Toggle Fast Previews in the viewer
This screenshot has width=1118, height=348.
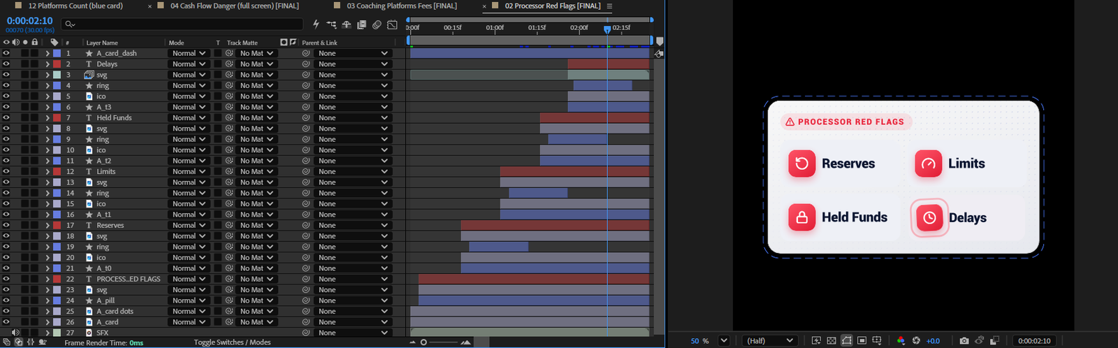816,340
